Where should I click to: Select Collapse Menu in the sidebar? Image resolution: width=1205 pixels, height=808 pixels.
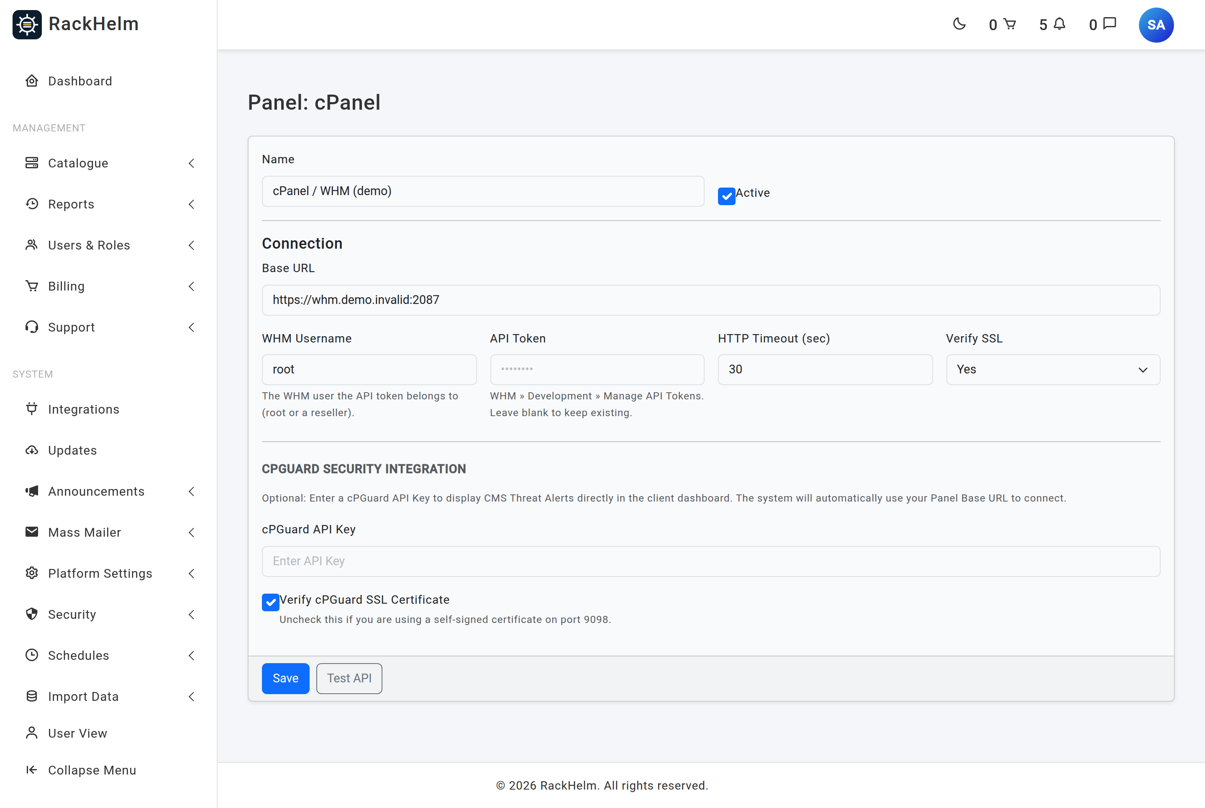pos(108,770)
